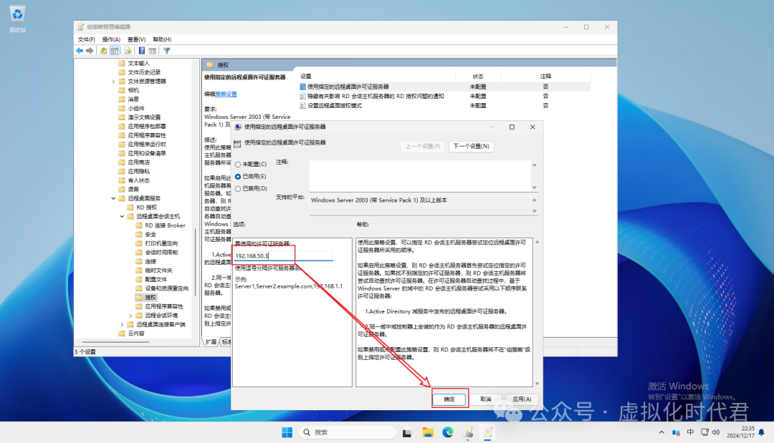Click the Back arrow in the toolbar
This screenshot has height=443, width=774.
coord(80,51)
